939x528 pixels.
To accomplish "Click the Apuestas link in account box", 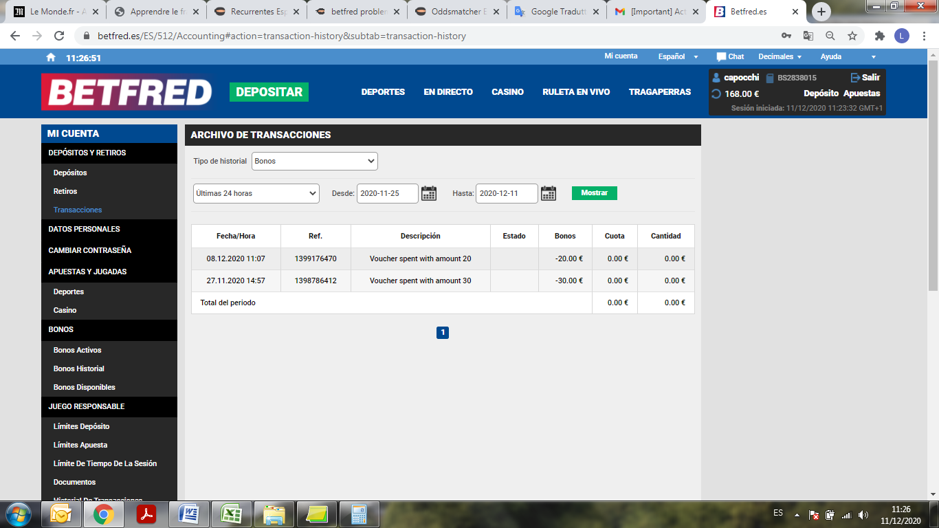I will [x=862, y=93].
